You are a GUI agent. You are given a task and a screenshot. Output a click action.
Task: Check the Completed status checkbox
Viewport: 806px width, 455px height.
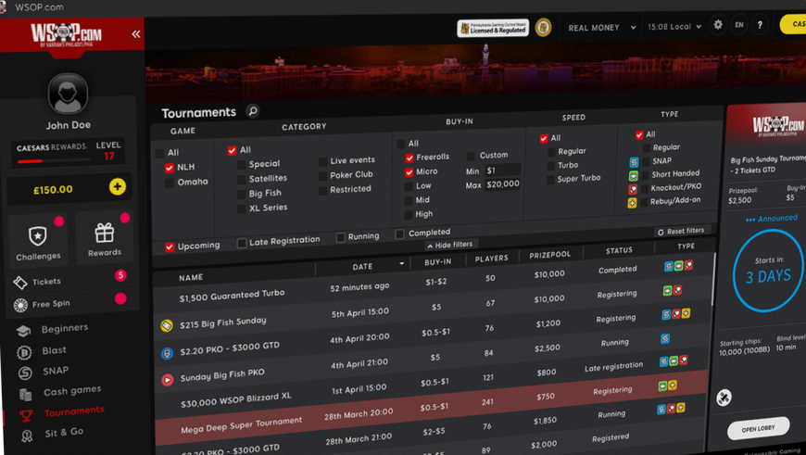pyautogui.click(x=399, y=234)
